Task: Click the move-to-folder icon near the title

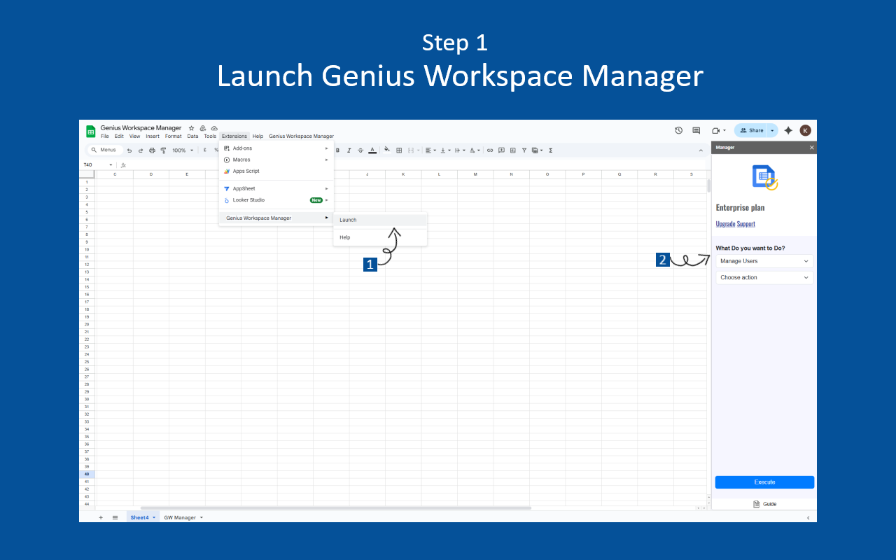Action: pyautogui.click(x=202, y=128)
